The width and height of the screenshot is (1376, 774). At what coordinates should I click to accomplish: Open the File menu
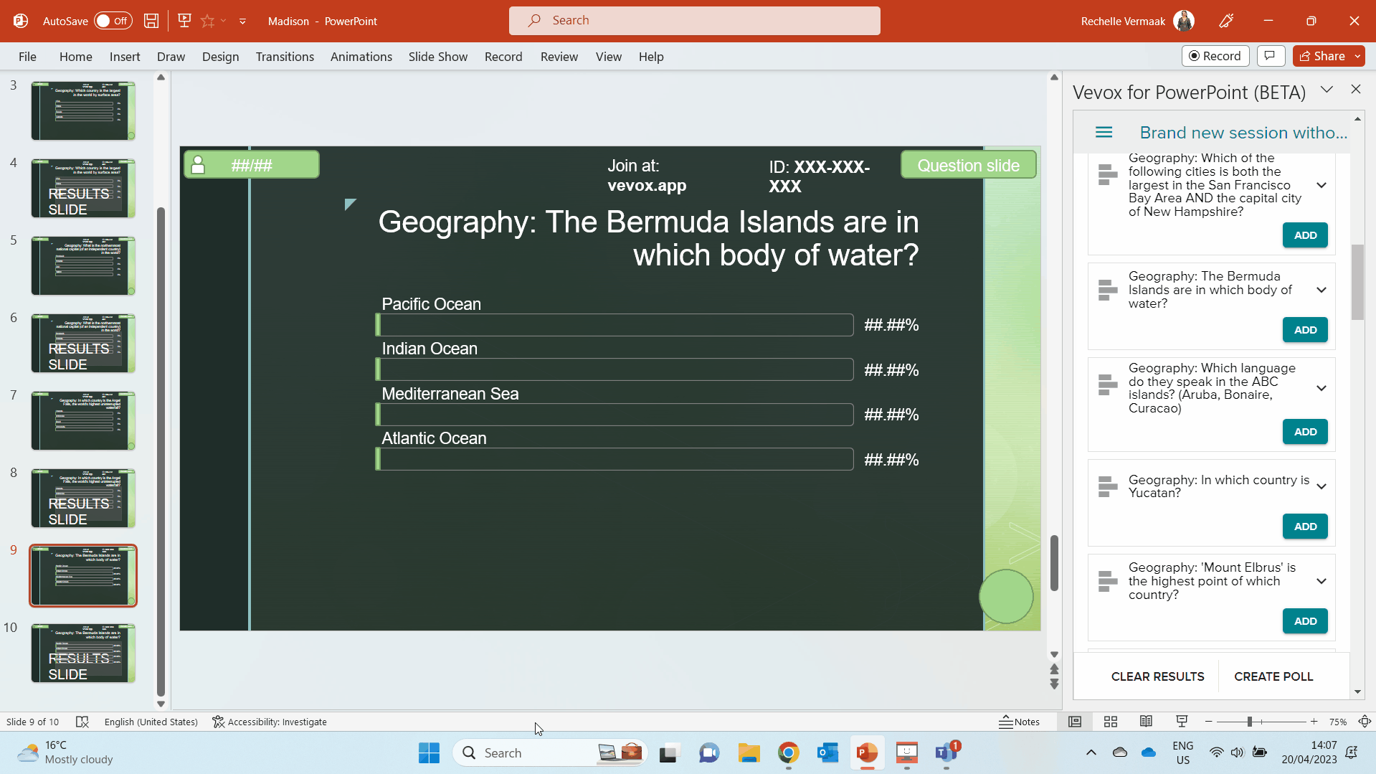point(27,57)
